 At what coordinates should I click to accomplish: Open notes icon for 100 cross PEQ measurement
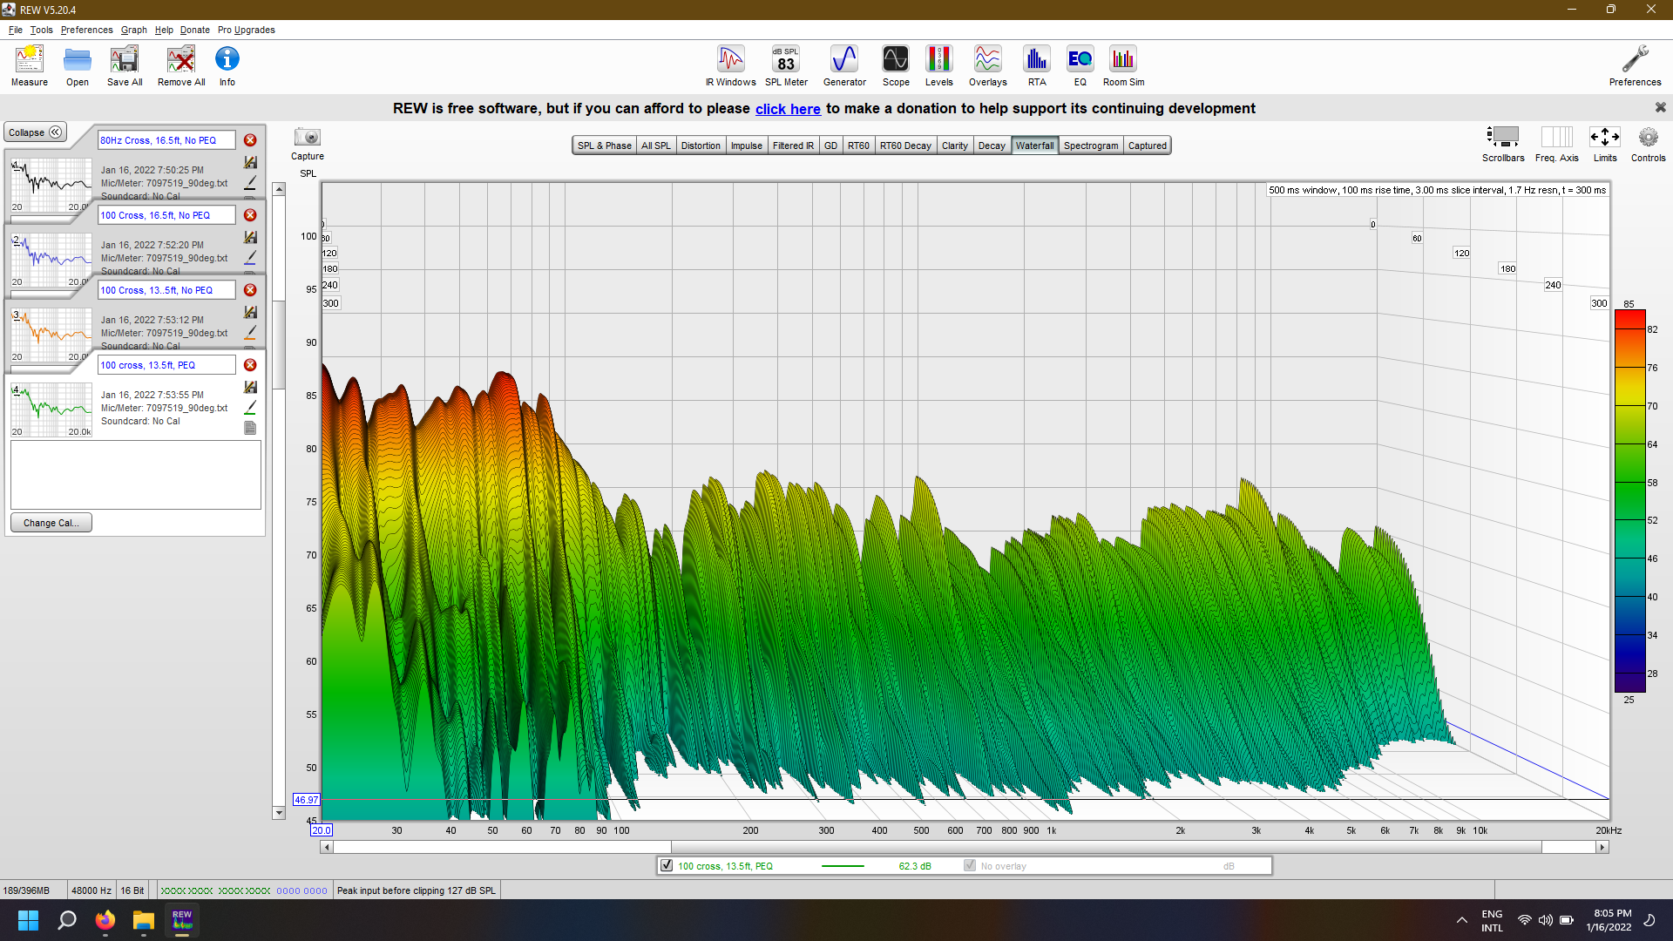point(250,428)
